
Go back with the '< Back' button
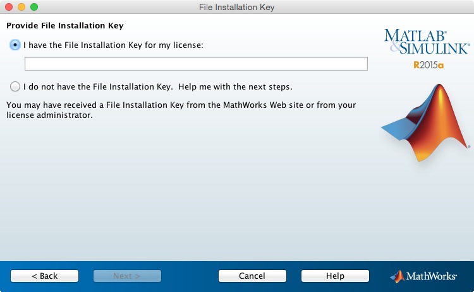tap(44, 276)
